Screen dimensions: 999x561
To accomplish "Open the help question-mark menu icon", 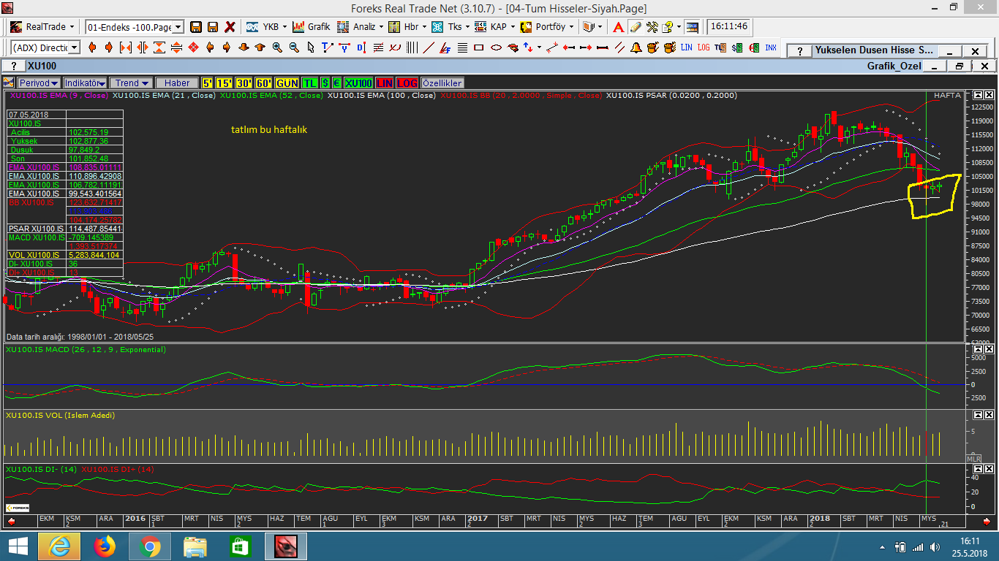I will pos(667,27).
